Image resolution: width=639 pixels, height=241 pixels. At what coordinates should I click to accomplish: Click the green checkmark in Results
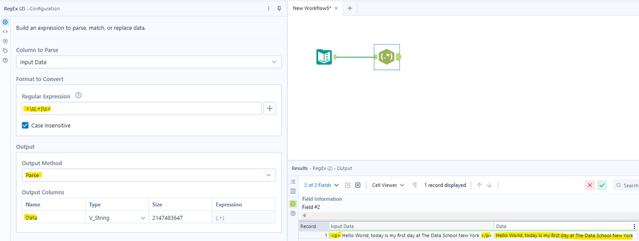point(602,186)
